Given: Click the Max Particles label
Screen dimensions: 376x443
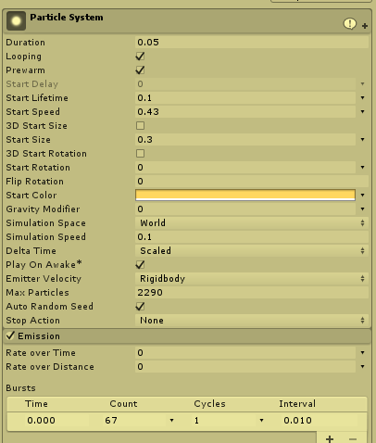Looking at the screenshot, I should coord(37,293).
